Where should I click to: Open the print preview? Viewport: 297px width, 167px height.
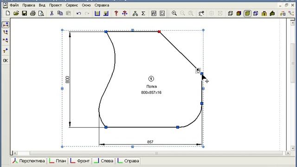[41, 13]
